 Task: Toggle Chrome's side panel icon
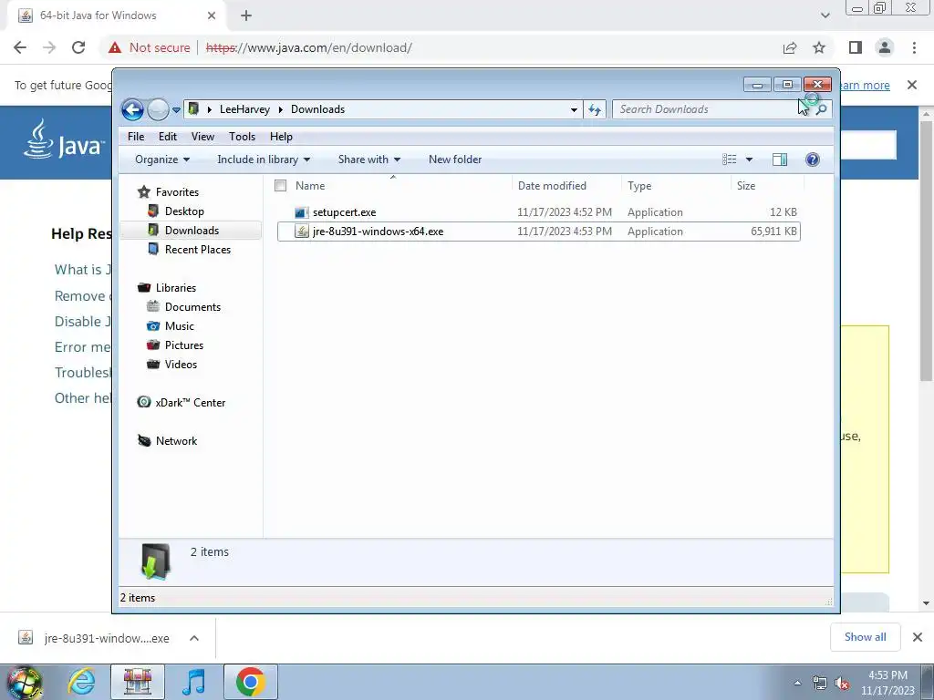856,47
